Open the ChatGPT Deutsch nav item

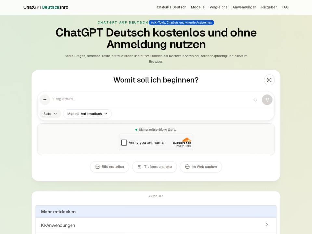[171, 7]
